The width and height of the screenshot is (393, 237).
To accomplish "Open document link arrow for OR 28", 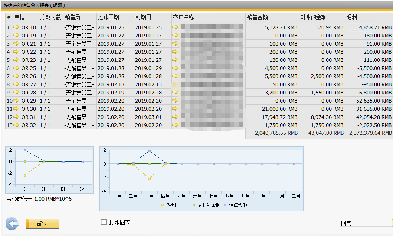I will point(16,93).
